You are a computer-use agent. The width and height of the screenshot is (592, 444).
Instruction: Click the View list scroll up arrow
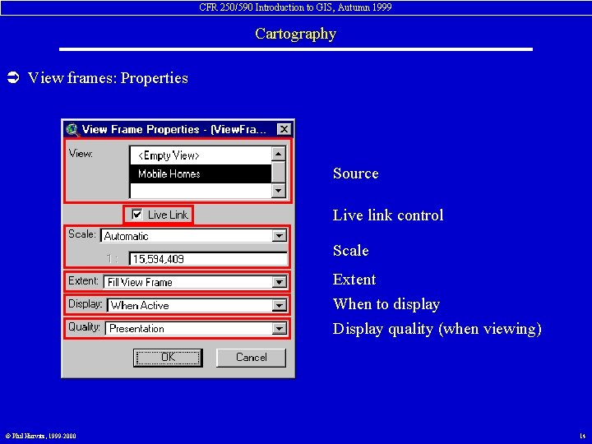tap(278, 154)
